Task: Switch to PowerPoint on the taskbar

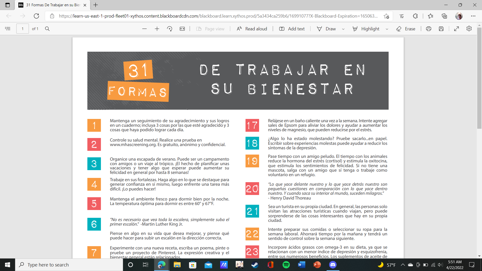Action: click(x=317, y=265)
